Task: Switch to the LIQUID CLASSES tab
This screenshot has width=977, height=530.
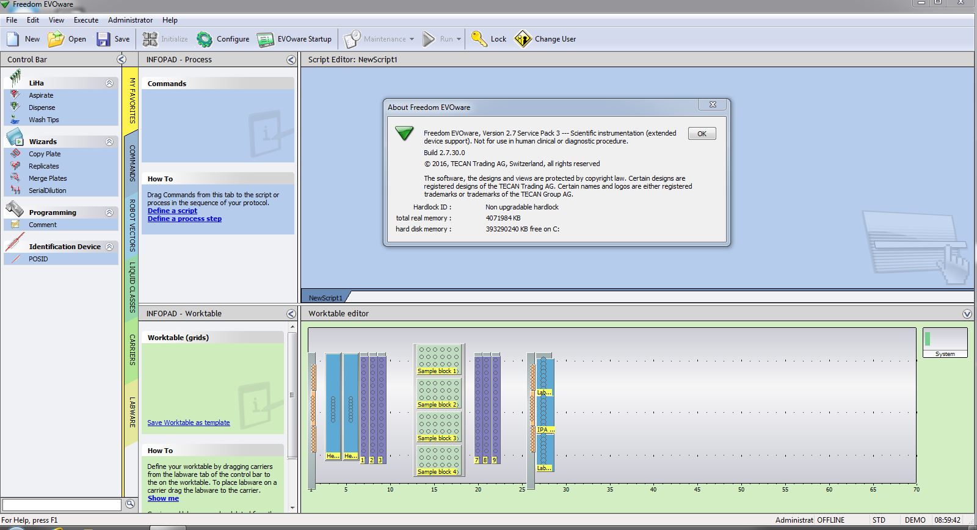Action: point(131,287)
